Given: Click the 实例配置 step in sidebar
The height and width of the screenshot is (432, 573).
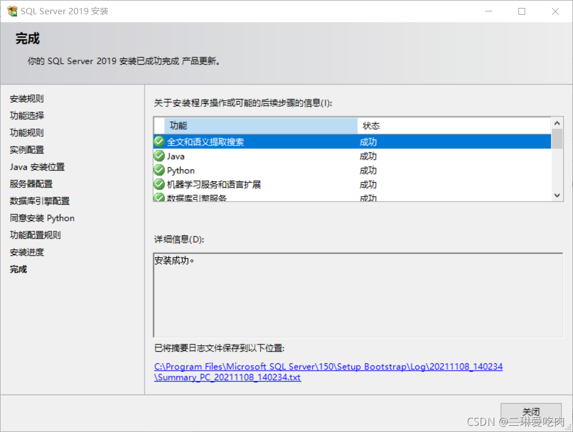Looking at the screenshot, I should coord(27,149).
